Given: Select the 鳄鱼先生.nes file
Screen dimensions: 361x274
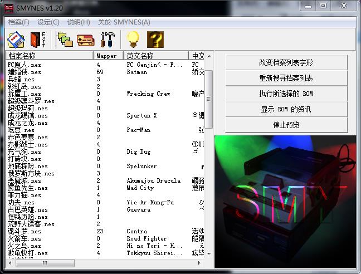Looking at the screenshot, I should click(28, 188).
